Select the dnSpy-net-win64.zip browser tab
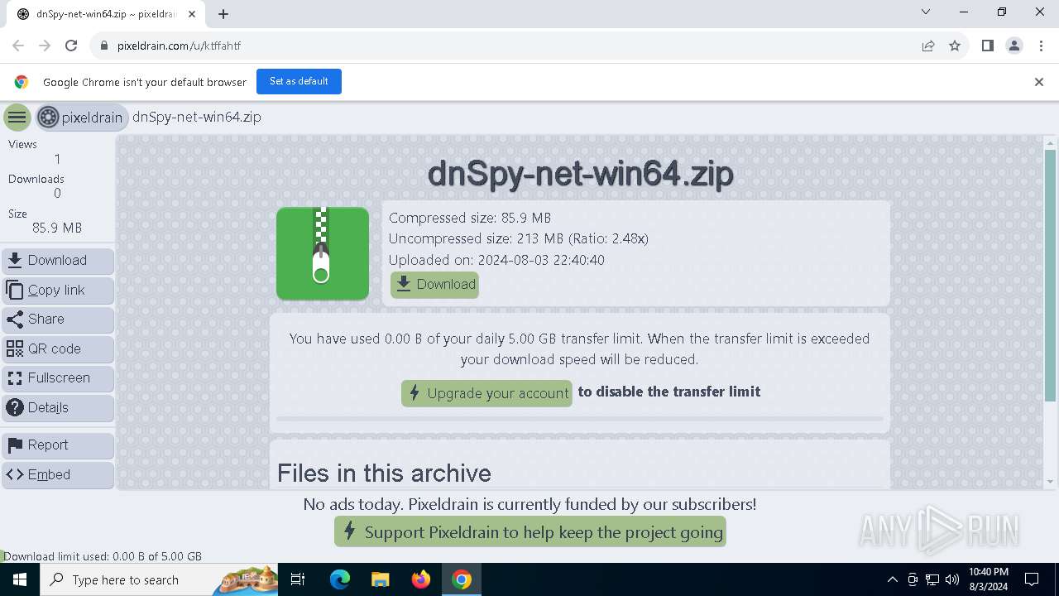The image size is (1059, 596). (106, 14)
